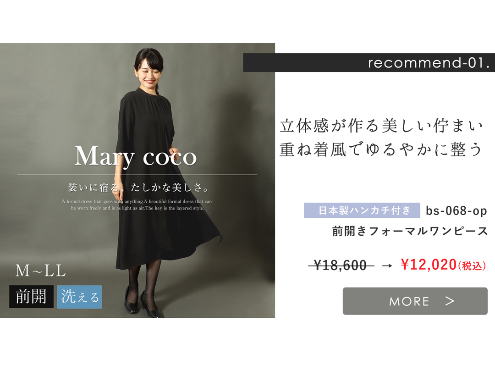Screen dimensions: 495x365
Task: Click the tagline 装いに宿る、たしかな美しさ。
Action: click(x=138, y=188)
